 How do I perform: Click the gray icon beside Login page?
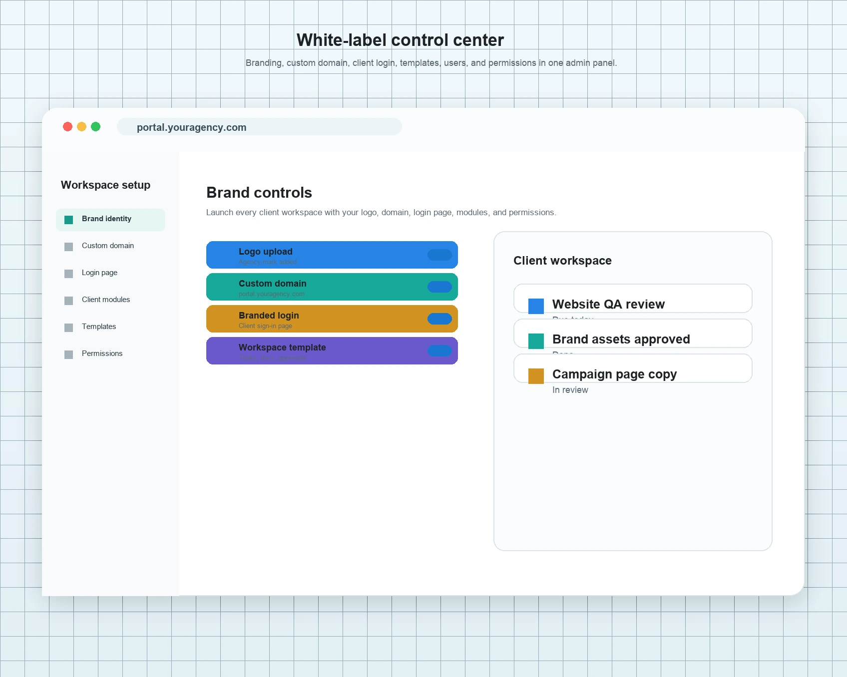click(x=69, y=274)
